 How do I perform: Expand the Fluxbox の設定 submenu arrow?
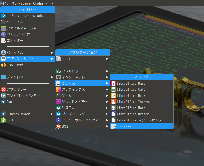[52, 114]
